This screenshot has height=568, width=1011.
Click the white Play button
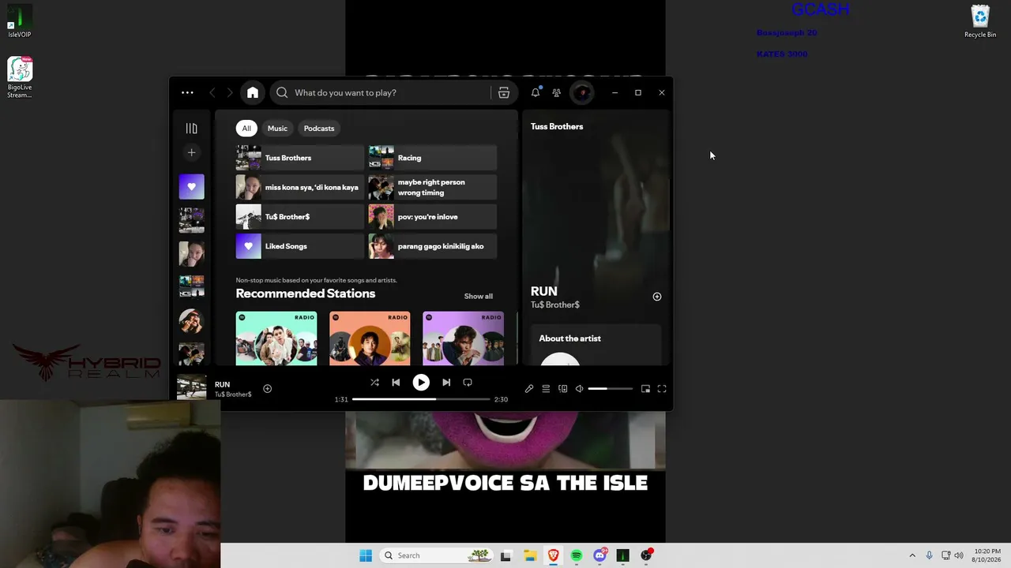tap(421, 383)
